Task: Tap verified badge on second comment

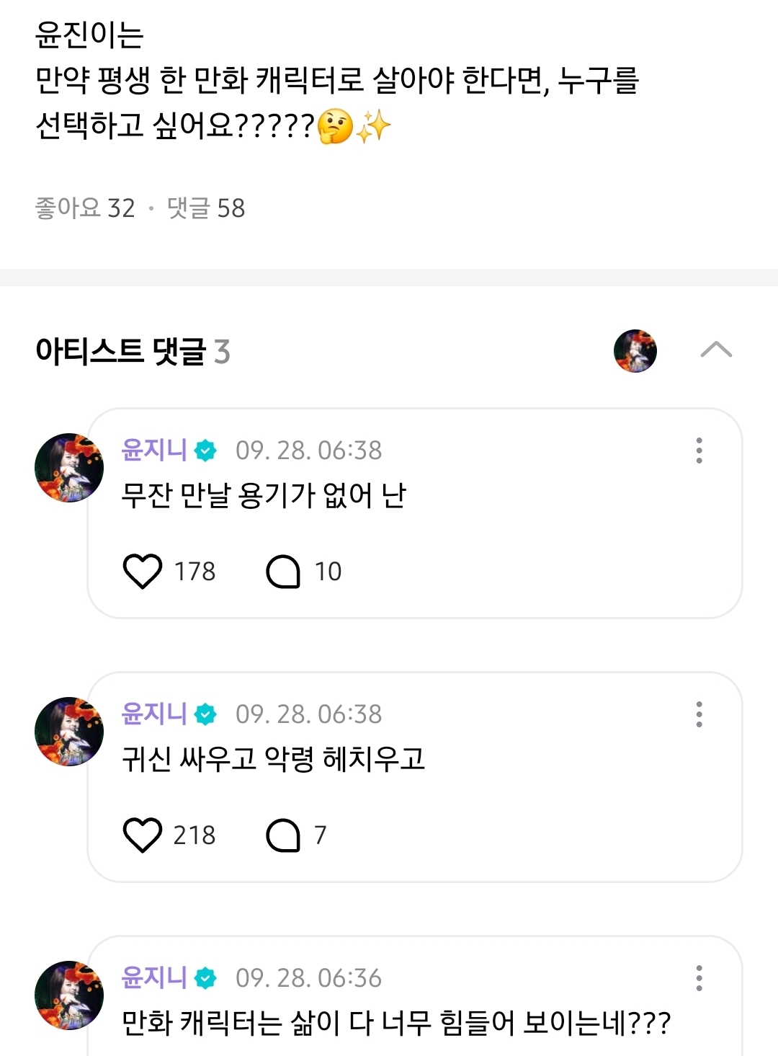Action: [x=206, y=715]
